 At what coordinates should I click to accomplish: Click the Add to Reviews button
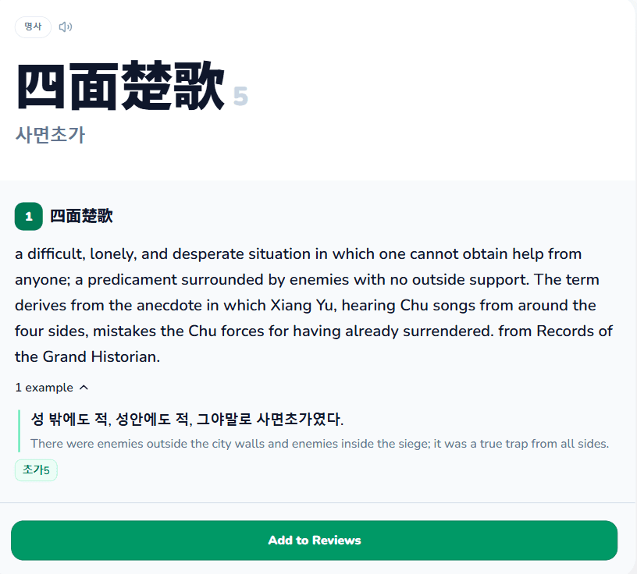315,540
